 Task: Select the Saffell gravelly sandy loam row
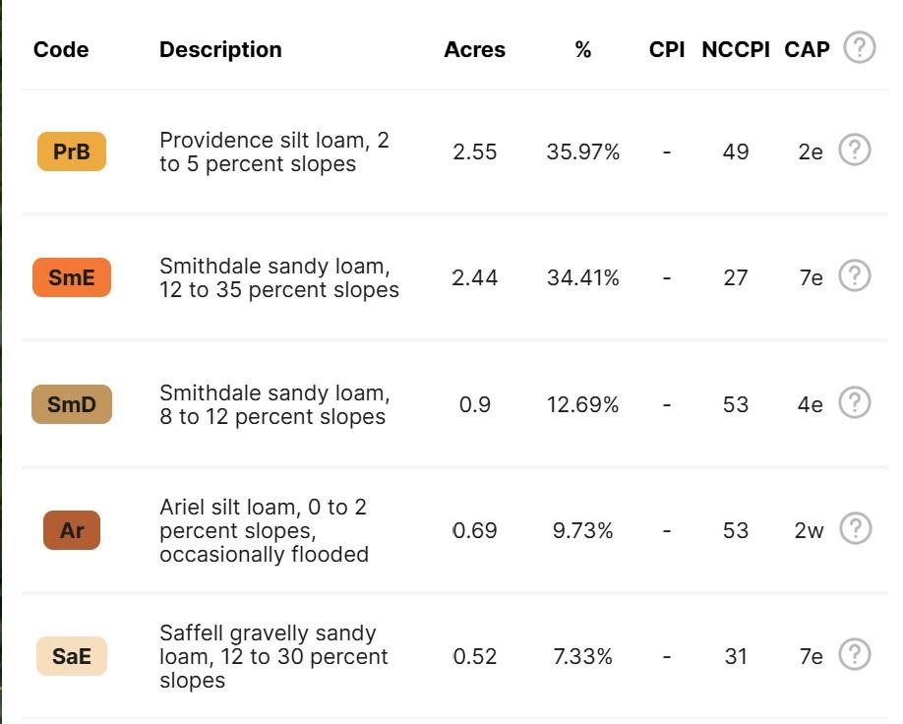(455, 656)
